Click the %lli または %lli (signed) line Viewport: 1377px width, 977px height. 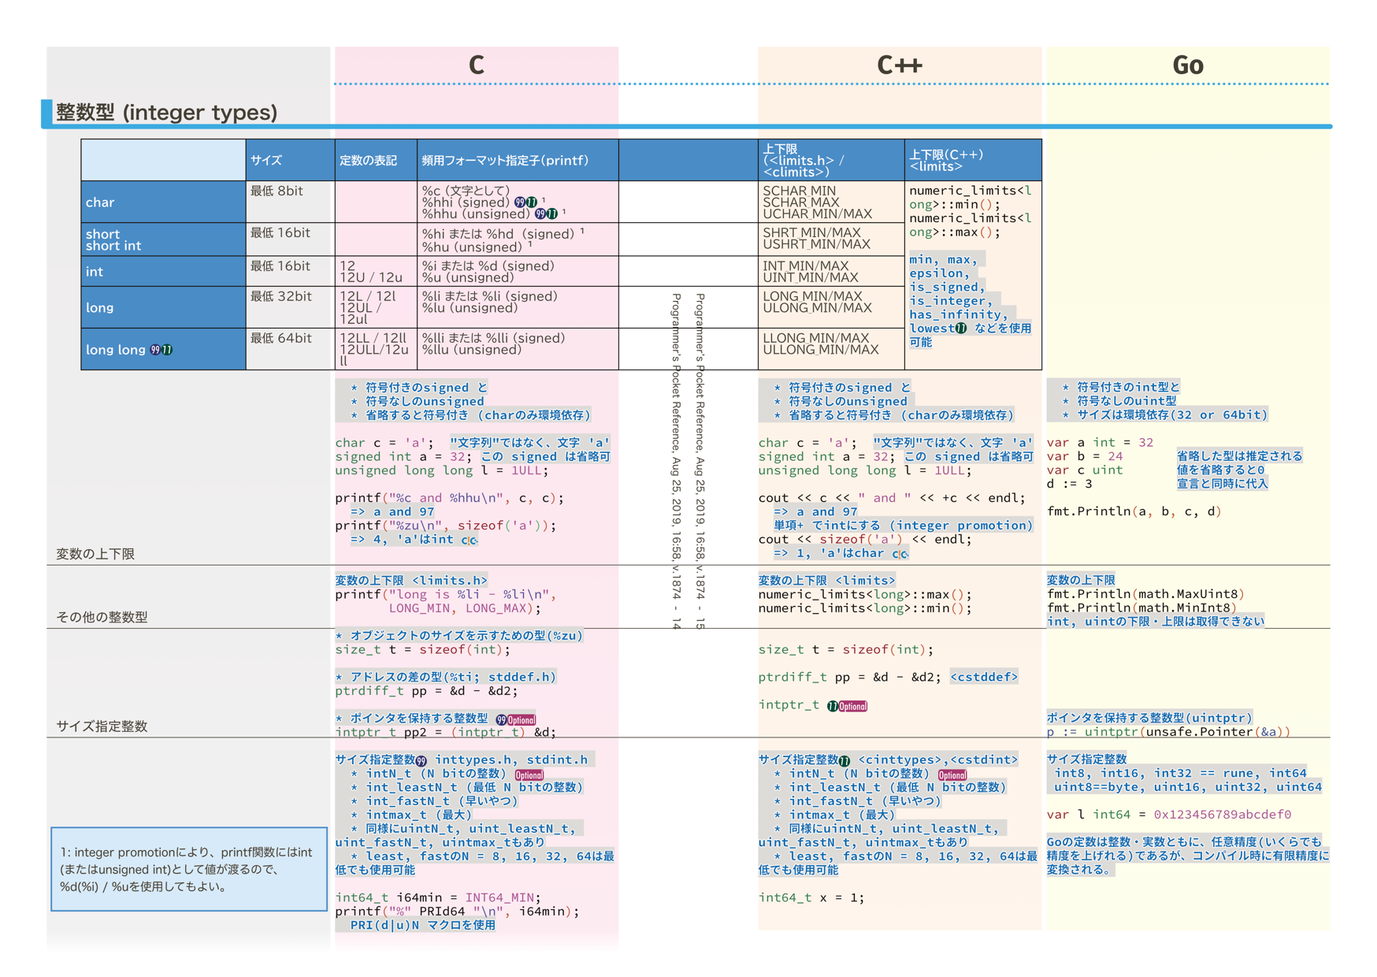coord(493,338)
